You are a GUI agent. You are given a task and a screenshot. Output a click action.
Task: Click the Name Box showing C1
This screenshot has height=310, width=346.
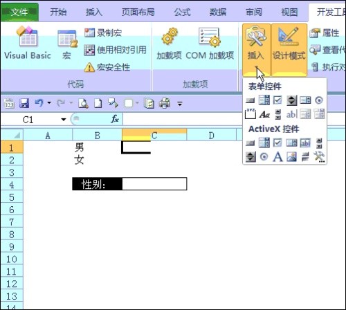click(x=34, y=120)
